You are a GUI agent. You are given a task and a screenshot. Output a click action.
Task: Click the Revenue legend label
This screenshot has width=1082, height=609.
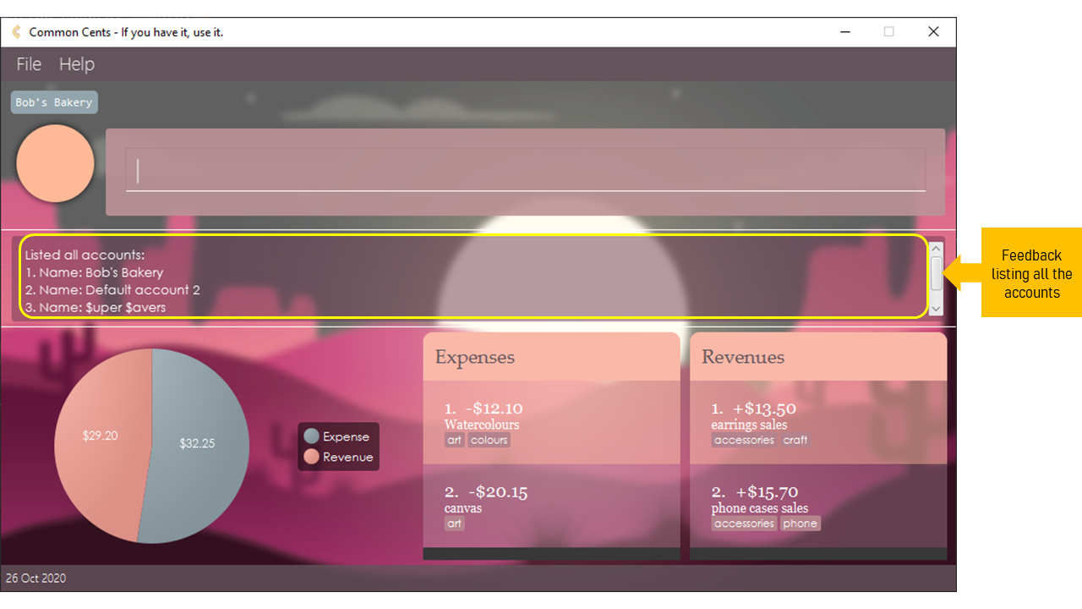[347, 457]
